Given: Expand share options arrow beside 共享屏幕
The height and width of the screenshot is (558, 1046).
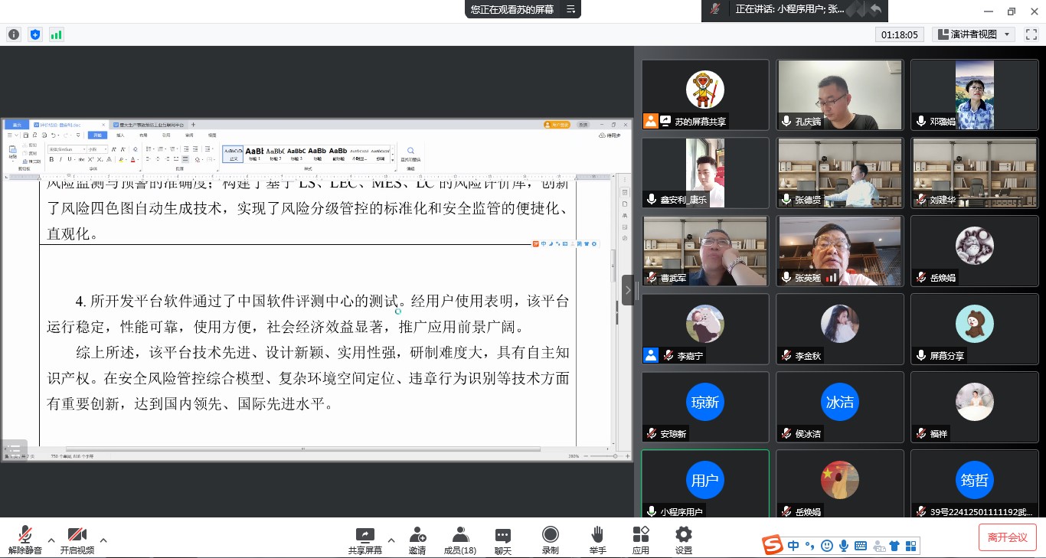Looking at the screenshot, I should coord(391,540).
